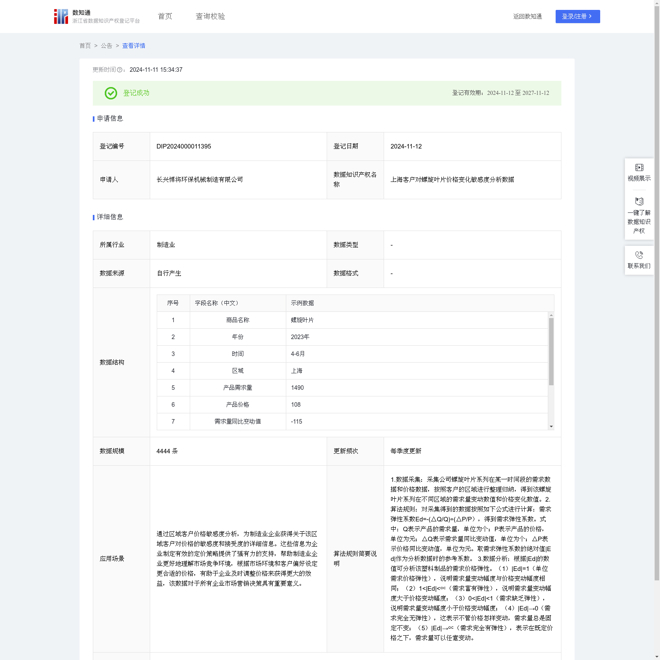Click the 螺旋叶片 sample data cell
Image resolution: width=660 pixels, height=660 pixels.
tap(302, 320)
